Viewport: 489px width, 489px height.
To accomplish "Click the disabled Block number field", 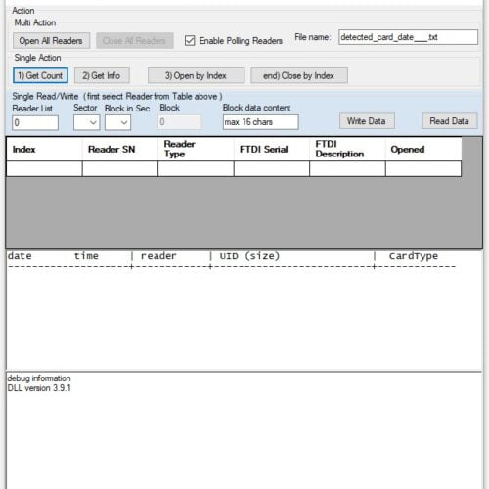I will point(180,122).
